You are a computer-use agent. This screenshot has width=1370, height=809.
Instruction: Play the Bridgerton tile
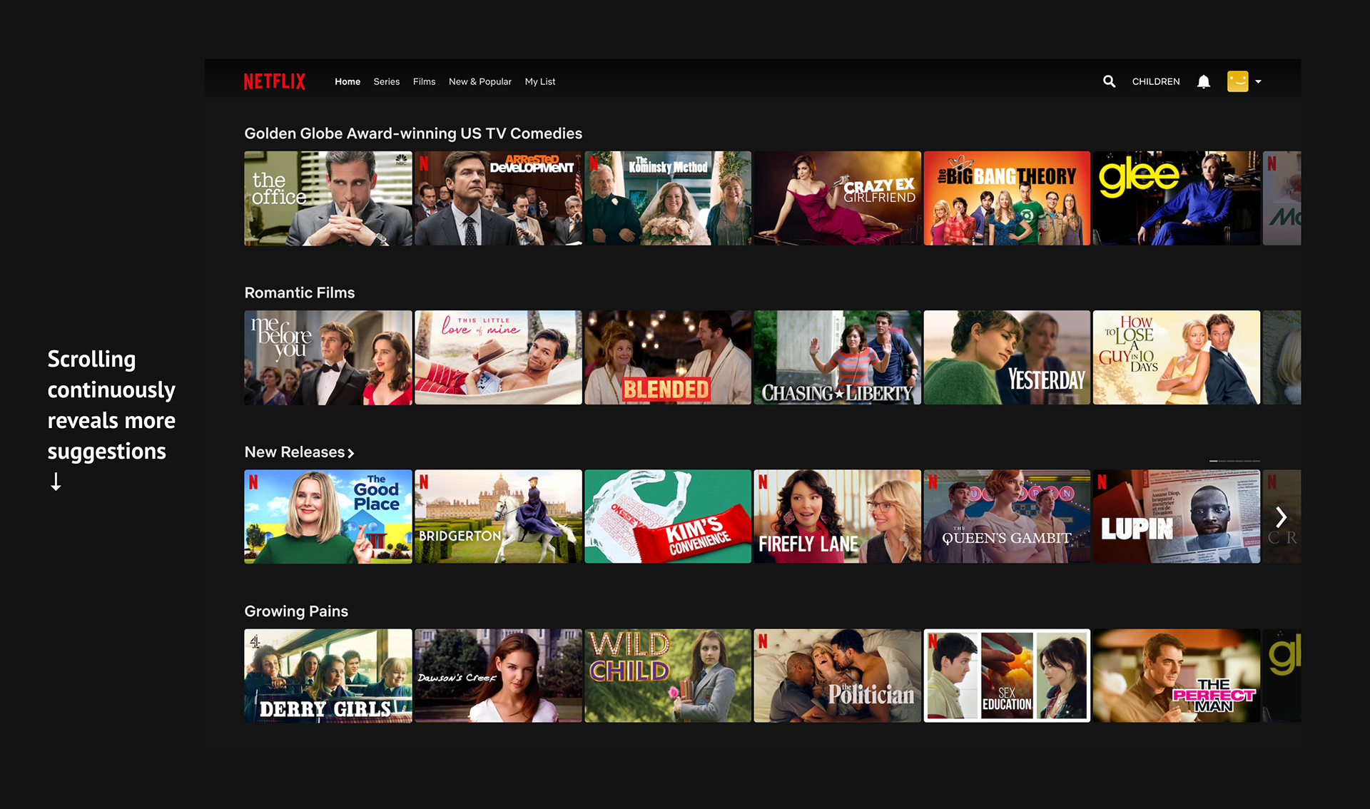click(498, 517)
